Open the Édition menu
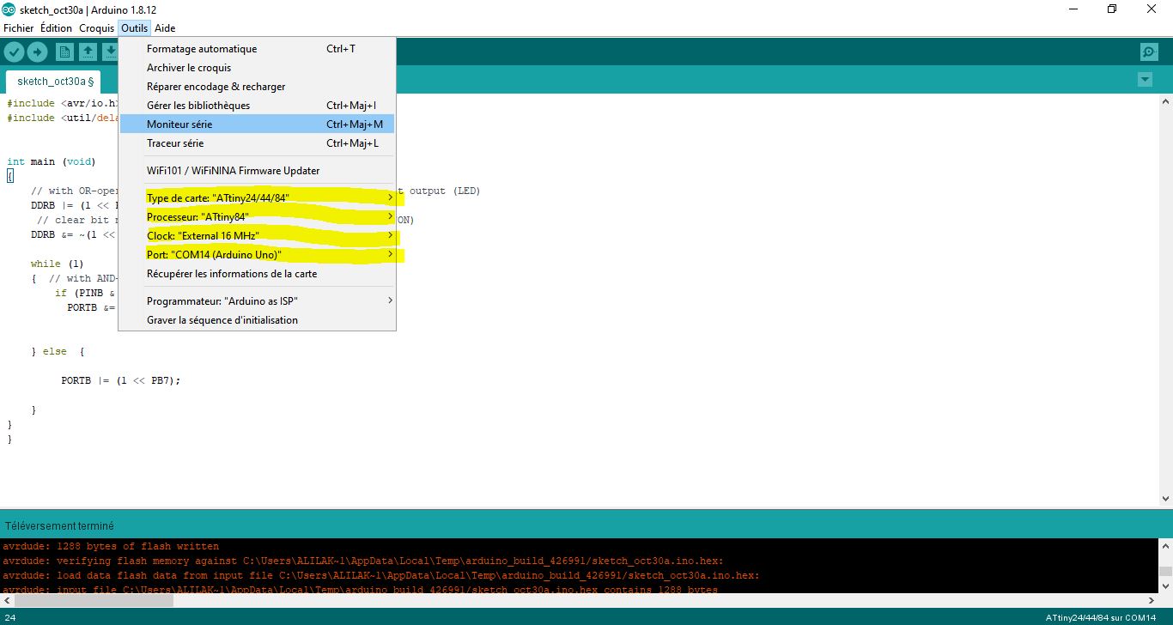 click(x=57, y=28)
